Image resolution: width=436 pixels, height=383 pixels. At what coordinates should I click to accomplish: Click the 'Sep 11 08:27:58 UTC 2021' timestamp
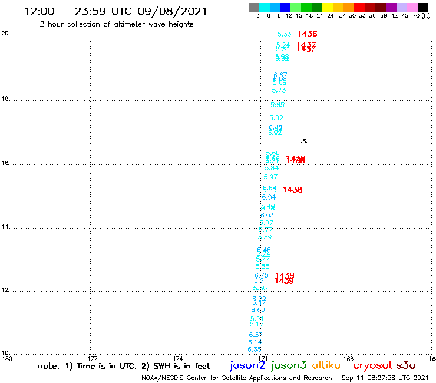tap(385, 378)
